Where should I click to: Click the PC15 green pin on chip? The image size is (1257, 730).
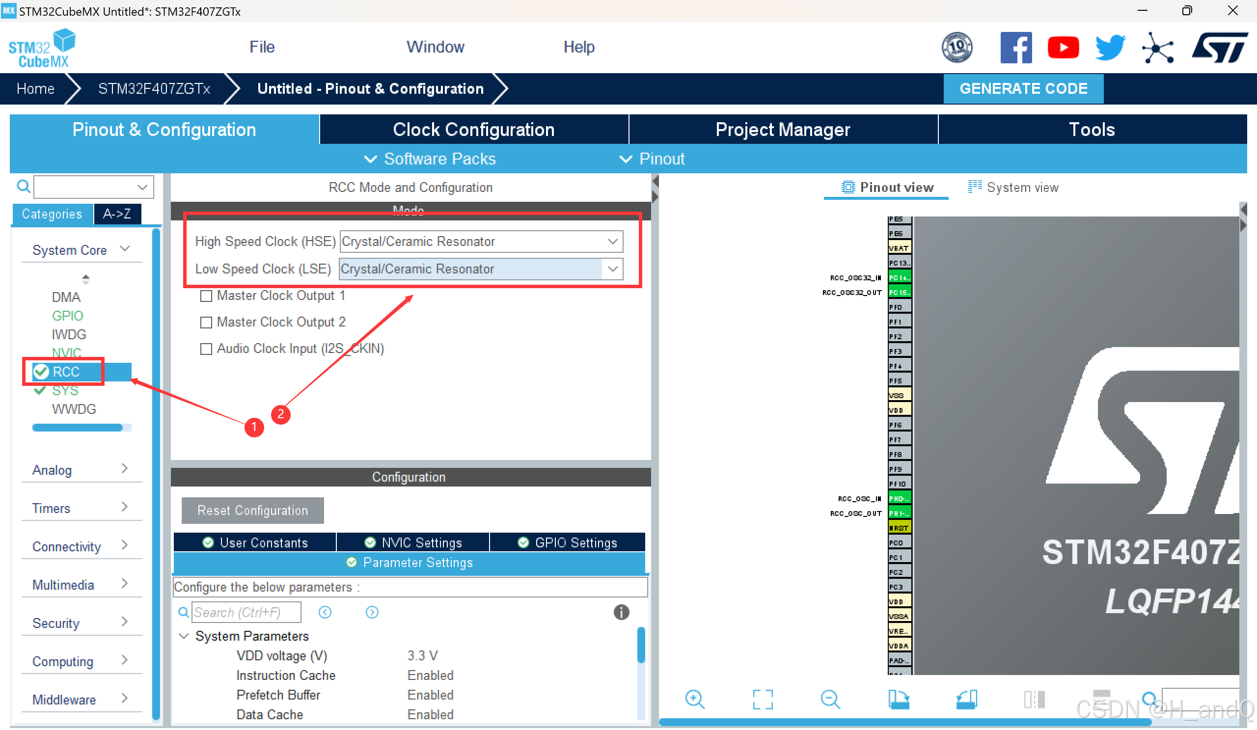click(x=900, y=293)
